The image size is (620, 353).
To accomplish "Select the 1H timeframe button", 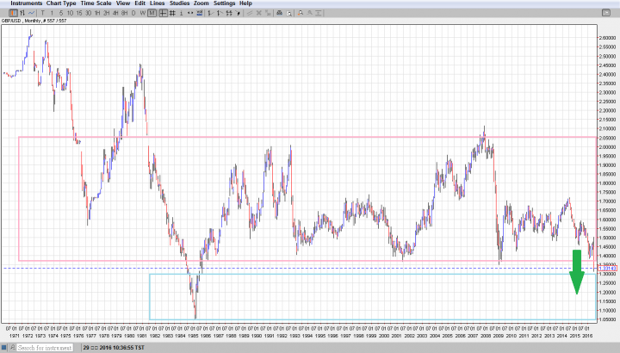I will 96,13.
